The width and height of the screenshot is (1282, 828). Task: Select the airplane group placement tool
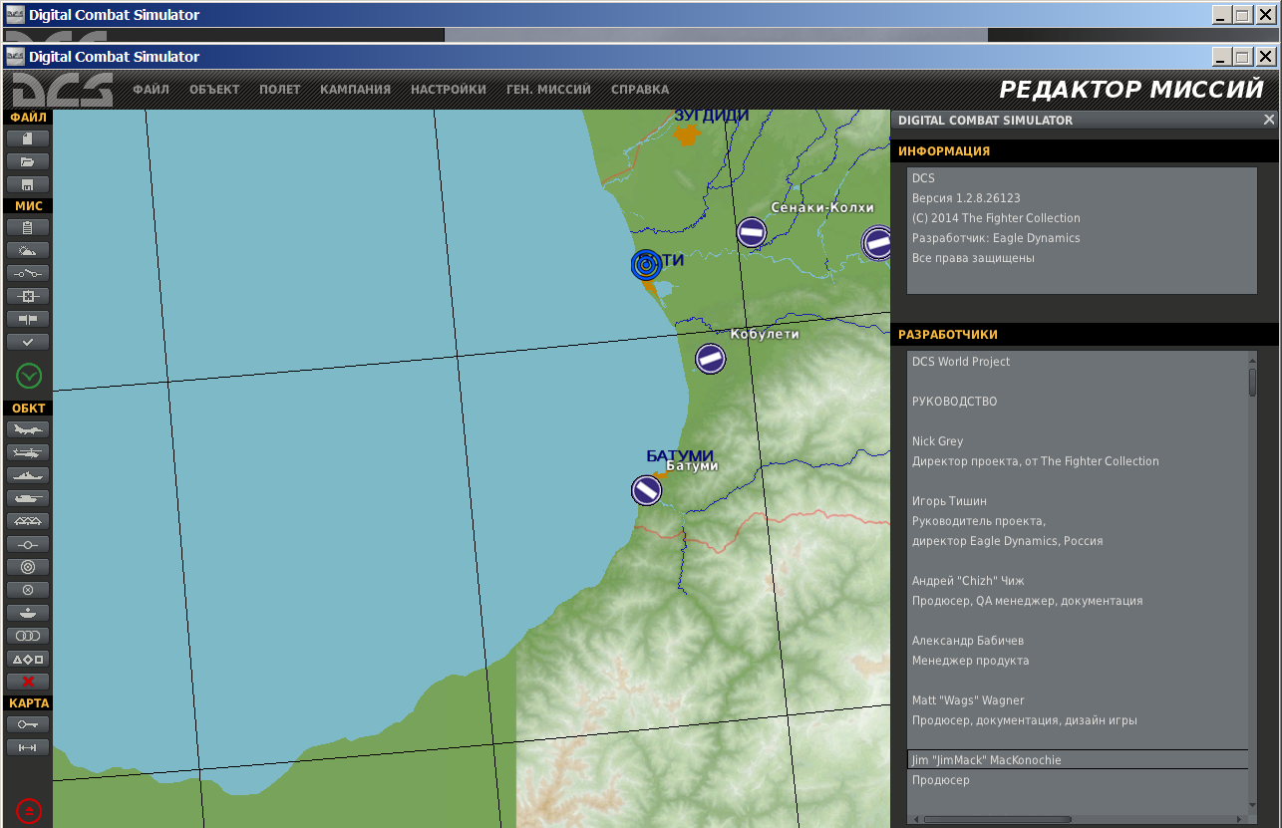pyautogui.click(x=28, y=429)
